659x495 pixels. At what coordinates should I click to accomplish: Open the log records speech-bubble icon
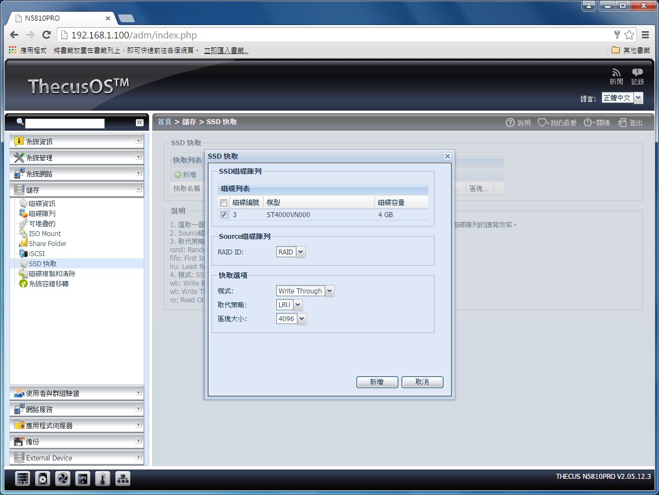[x=637, y=73]
